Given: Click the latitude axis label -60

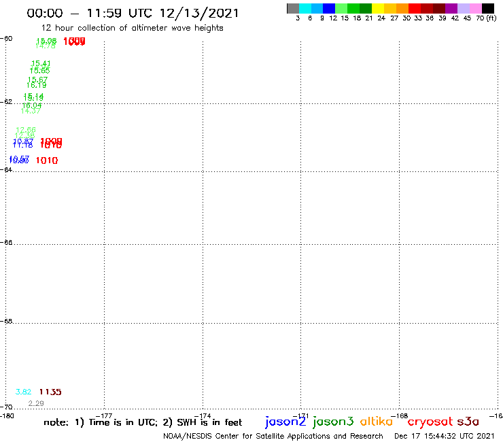Looking at the screenshot, I should point(6,38).
